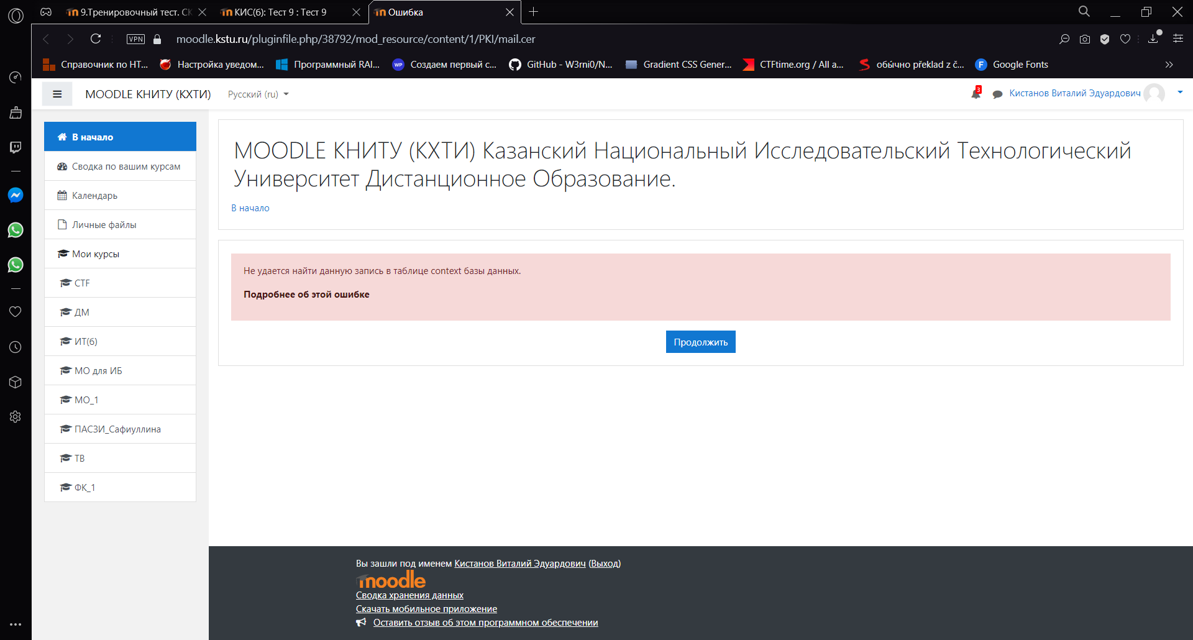Open Календарь menu item
This screenshot has width=1193, height=640.
[120, 195]
